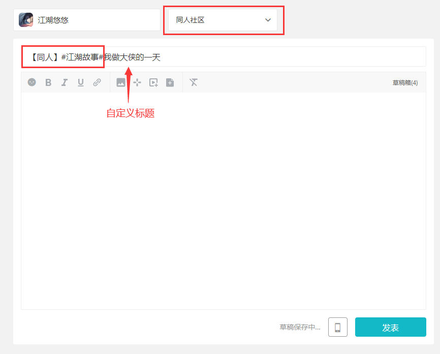Expand the 同人社区 dropdown
This screenshot has width=440, height=354.
tap(223, 20)
